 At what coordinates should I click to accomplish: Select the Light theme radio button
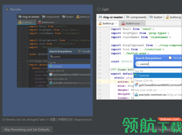coord(99,9)
